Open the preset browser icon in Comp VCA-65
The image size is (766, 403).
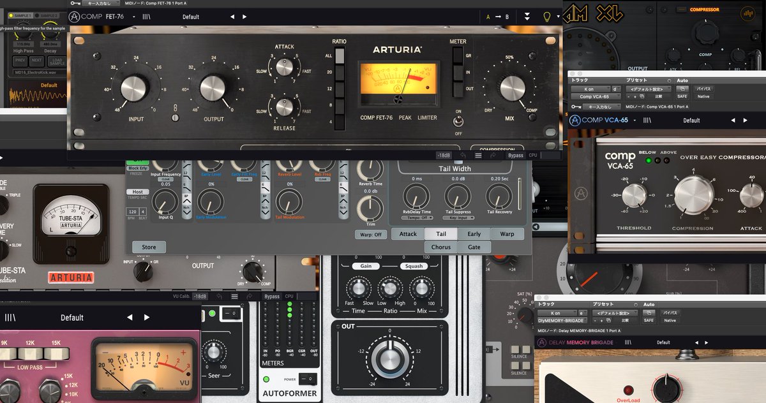point(647,120)
